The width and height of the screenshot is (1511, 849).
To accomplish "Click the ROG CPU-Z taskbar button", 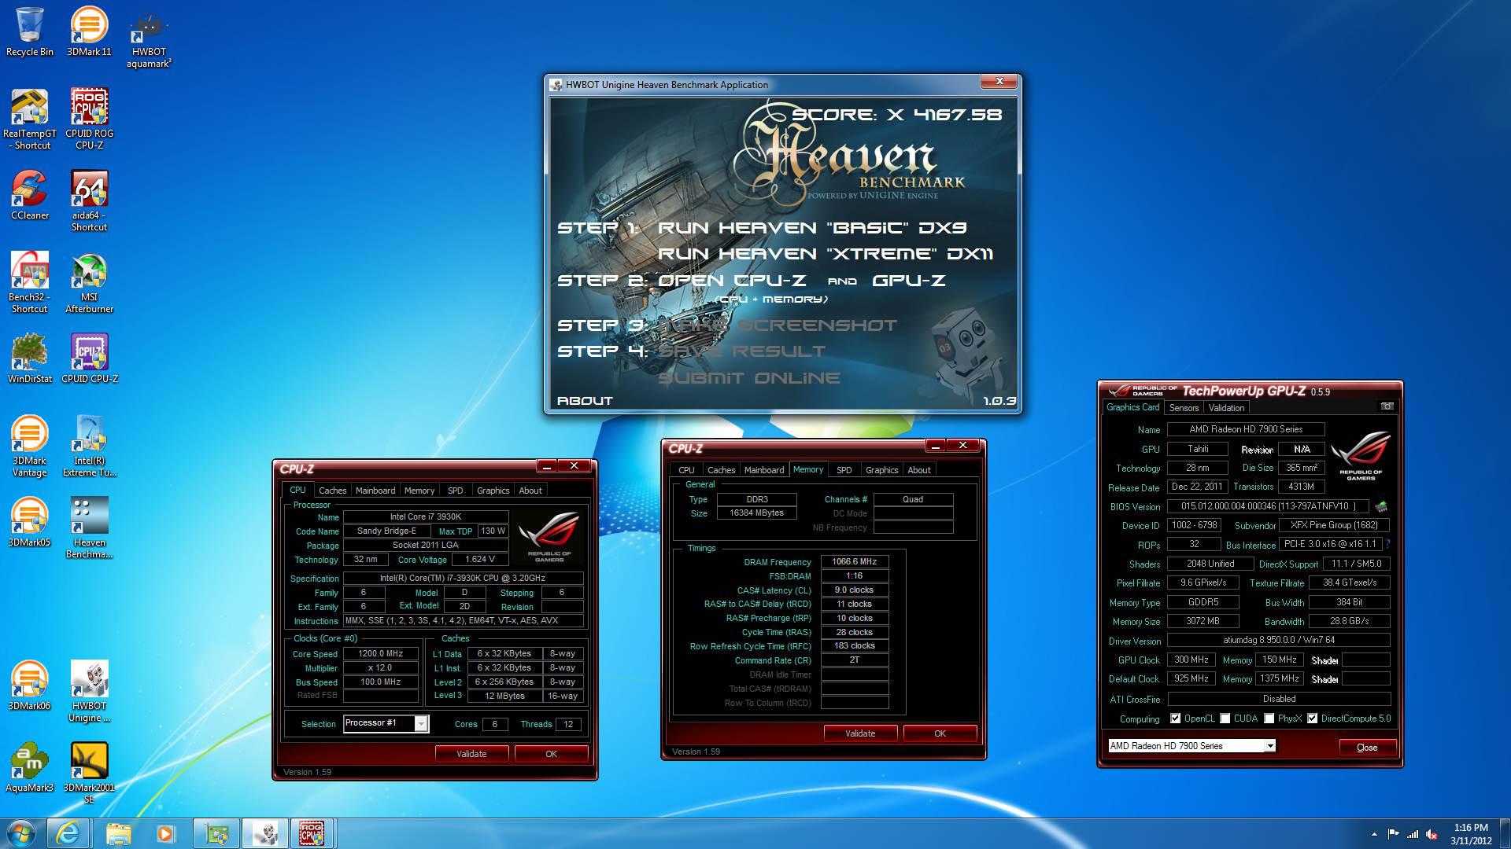I will (312, 833).
